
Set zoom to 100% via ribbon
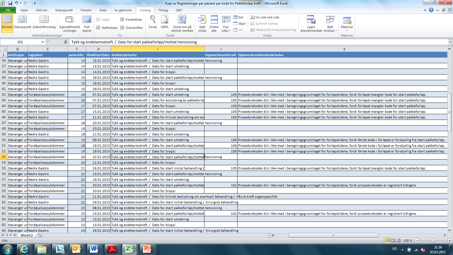click(164, 22)
